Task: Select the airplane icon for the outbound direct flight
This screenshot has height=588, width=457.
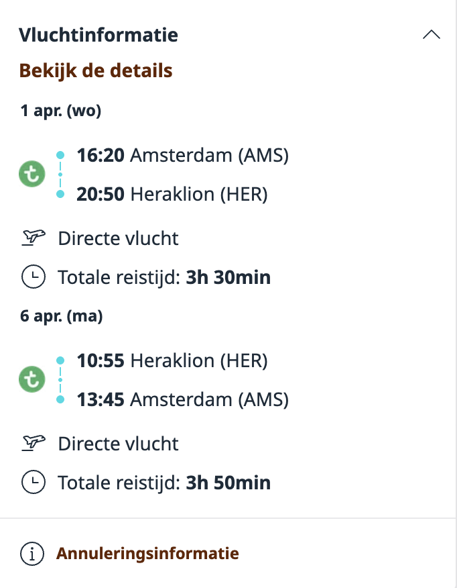Action: click(x=32, y=238)
